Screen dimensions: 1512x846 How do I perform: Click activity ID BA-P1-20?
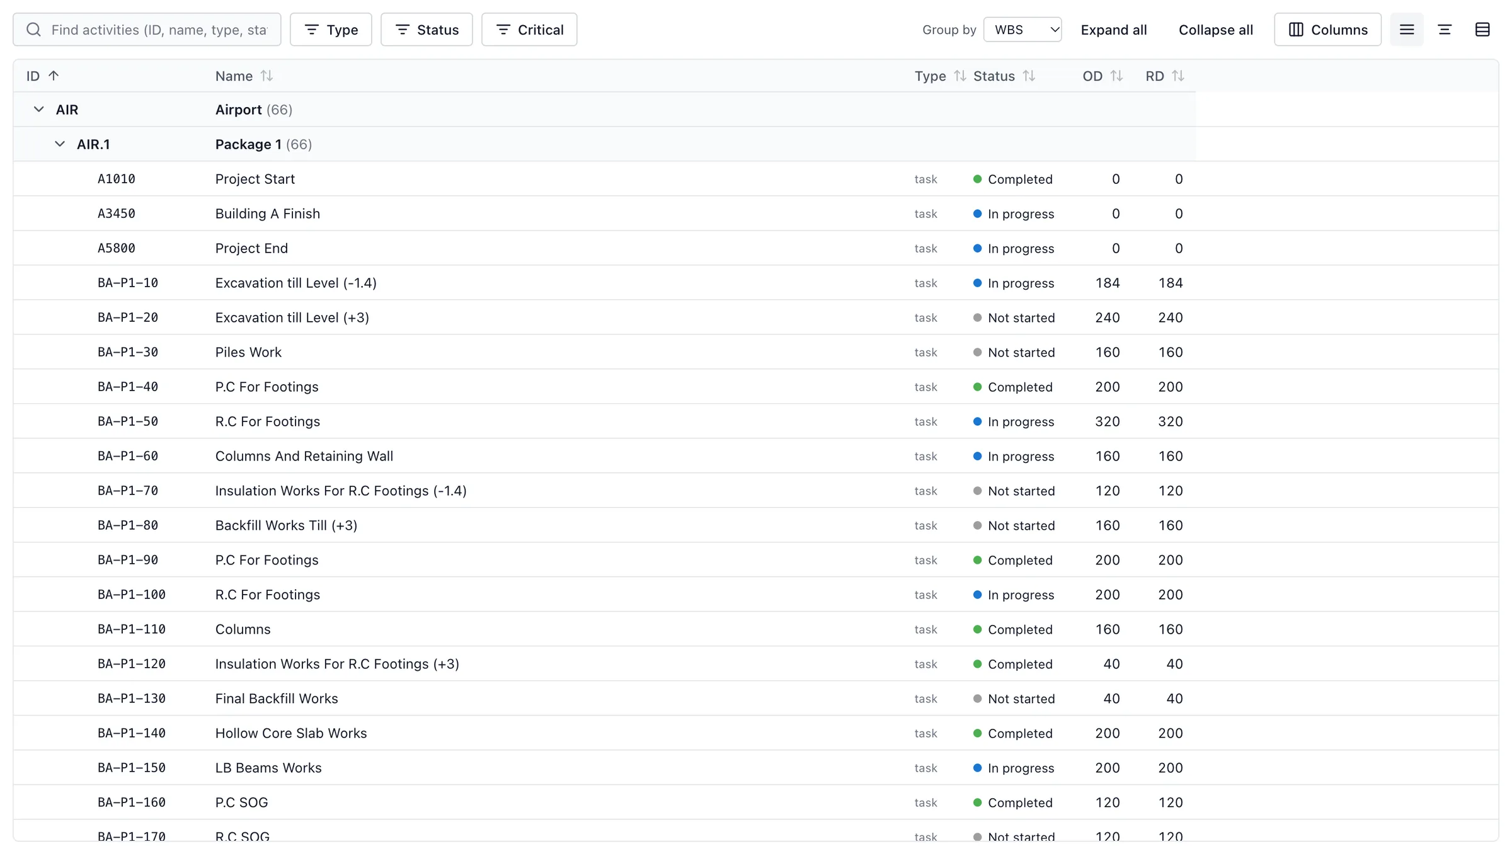(128, 317)
